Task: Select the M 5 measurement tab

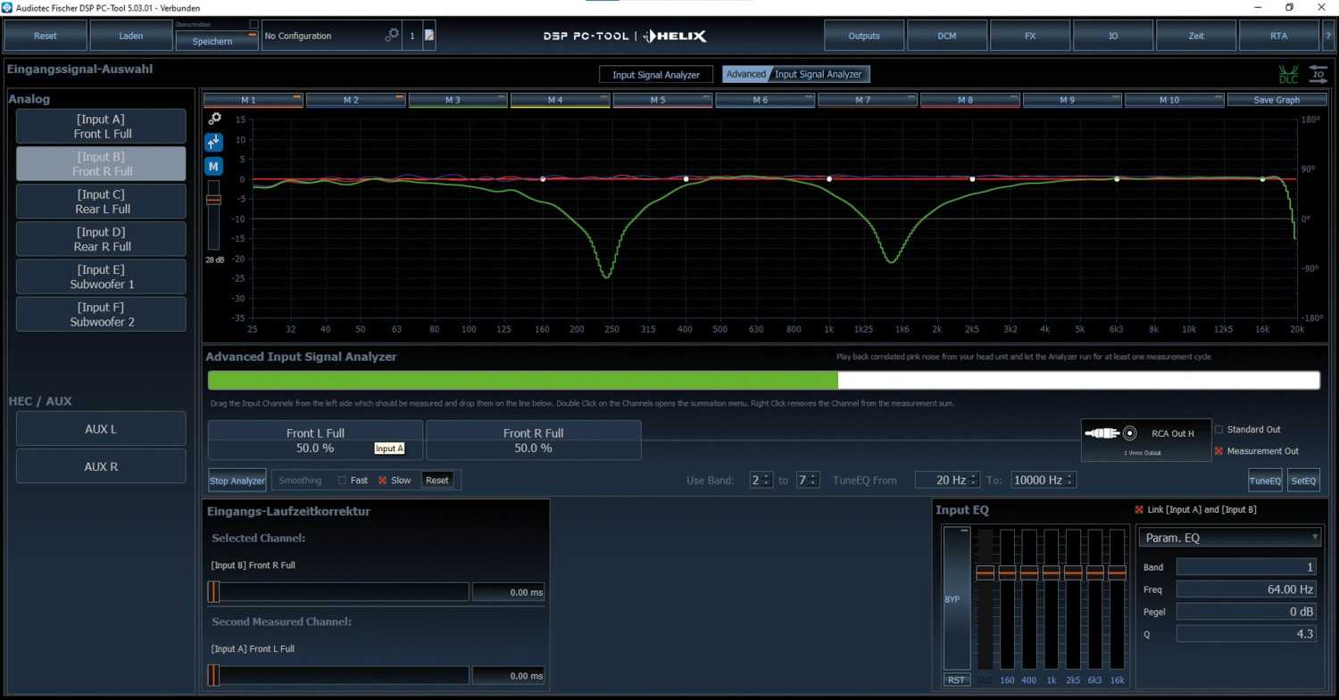Action: pyautogui.click(x=663, y=100)
